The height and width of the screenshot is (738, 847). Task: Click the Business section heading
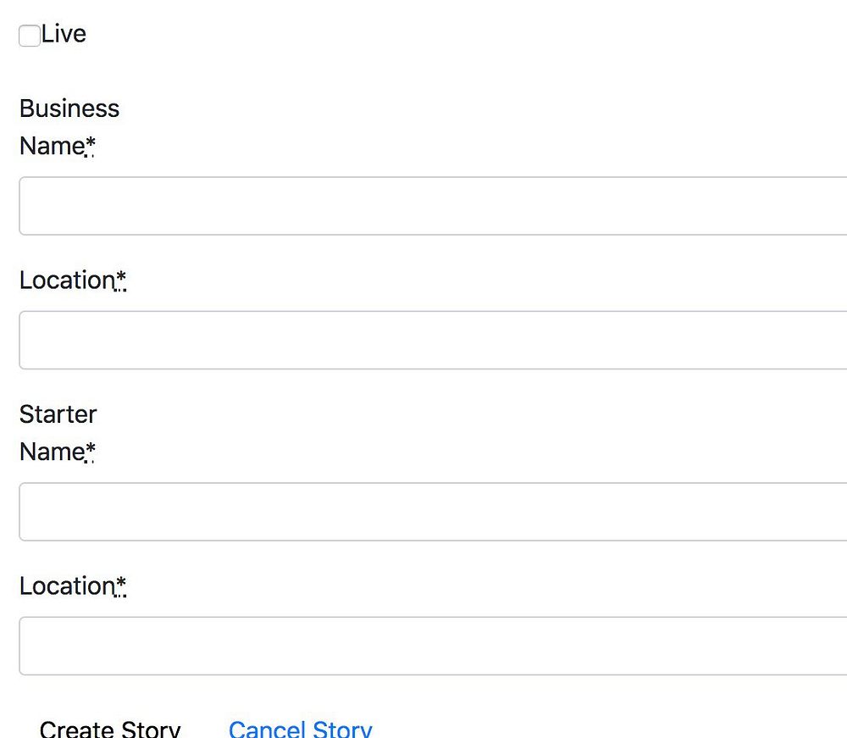[x=69, y=108]
